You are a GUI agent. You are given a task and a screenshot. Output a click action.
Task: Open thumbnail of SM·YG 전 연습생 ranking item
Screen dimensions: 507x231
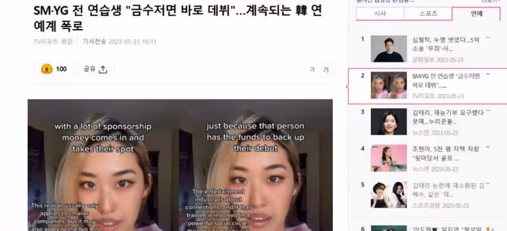click(x=388, y=85)
